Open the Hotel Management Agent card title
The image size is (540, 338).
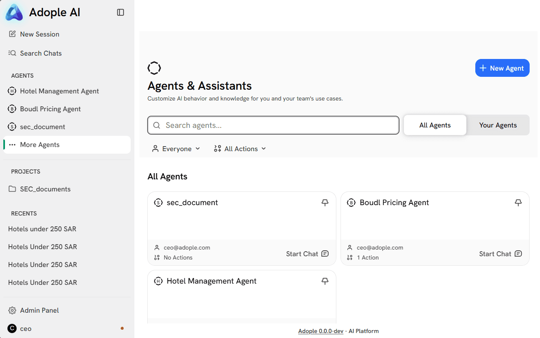[212, 281]
